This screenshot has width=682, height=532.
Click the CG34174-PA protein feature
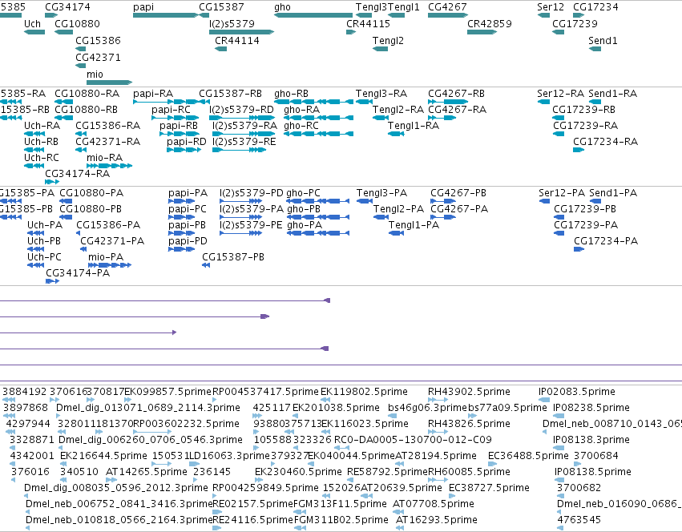pyautogui.click(x=52, y=281)
